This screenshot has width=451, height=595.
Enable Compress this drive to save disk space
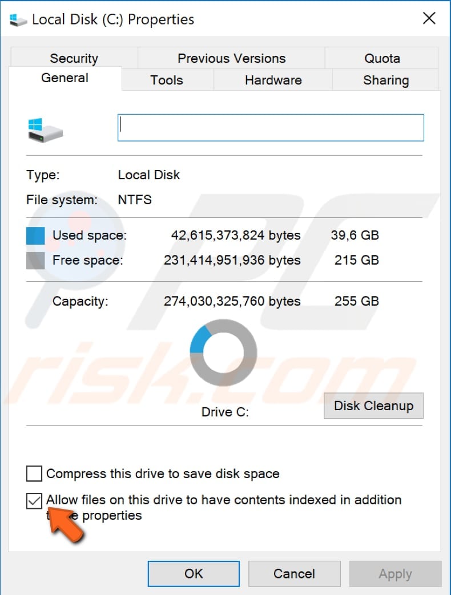tap(34, 473)
